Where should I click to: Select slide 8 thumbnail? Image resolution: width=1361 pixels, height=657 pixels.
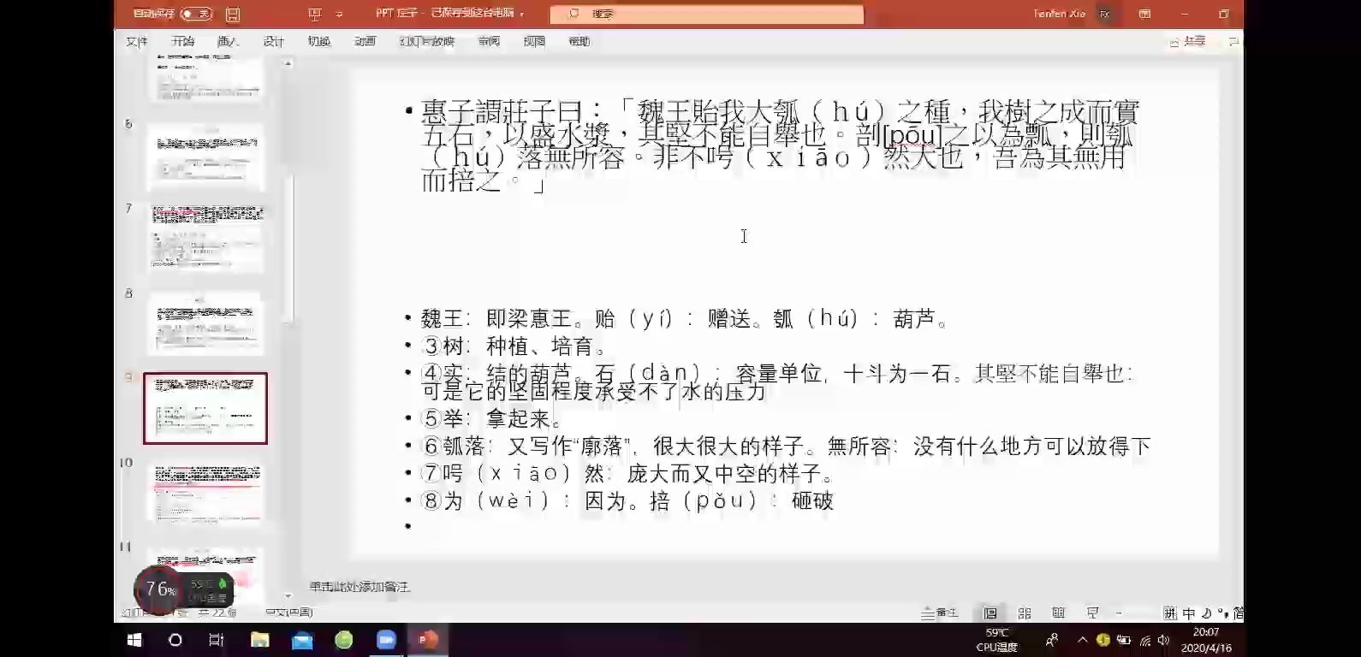[x=205, y=324]
